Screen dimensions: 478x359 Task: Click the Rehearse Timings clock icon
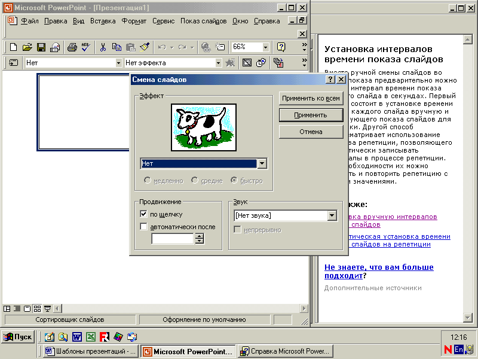click(261, 63)
